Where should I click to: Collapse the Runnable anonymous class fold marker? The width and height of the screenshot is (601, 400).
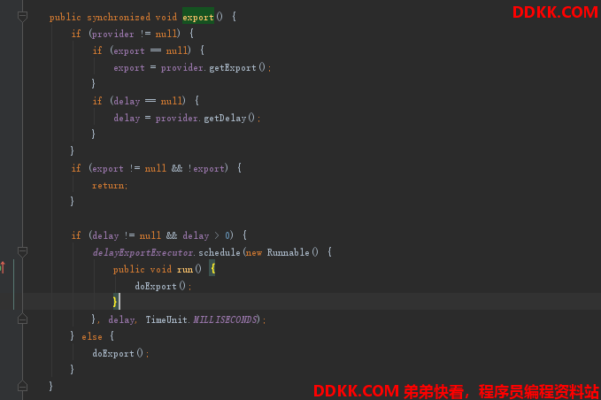click(x=23, y=251)
